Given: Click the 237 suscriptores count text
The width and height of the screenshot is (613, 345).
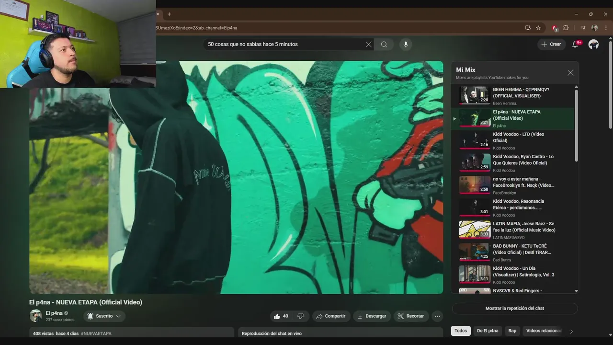Looking at the screenshot, I should (x=60, y=320).
